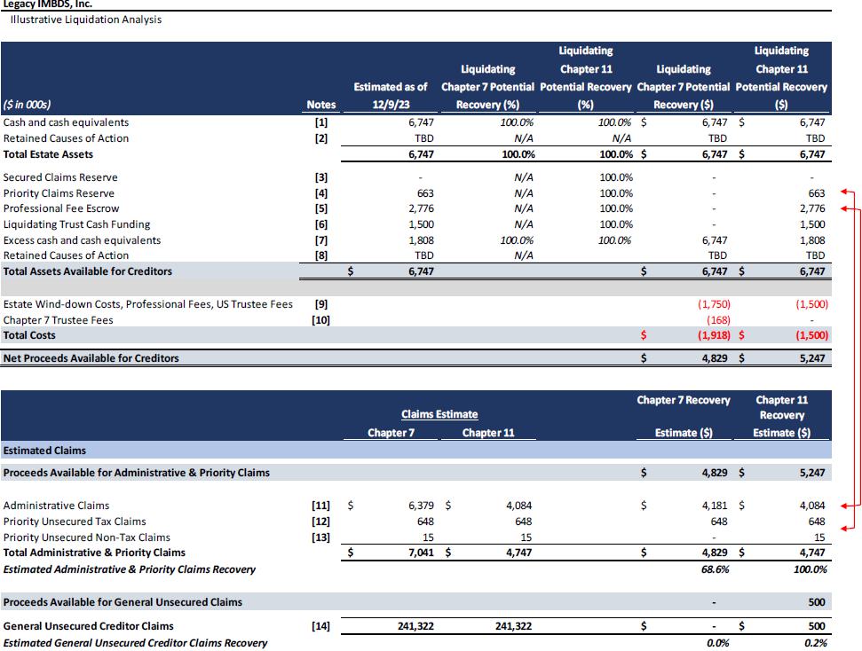The height and width of the screenshot is (651, 862).
Task: Open note reference [5] beside Professional Fee Escrow
Action: (321, 209)
